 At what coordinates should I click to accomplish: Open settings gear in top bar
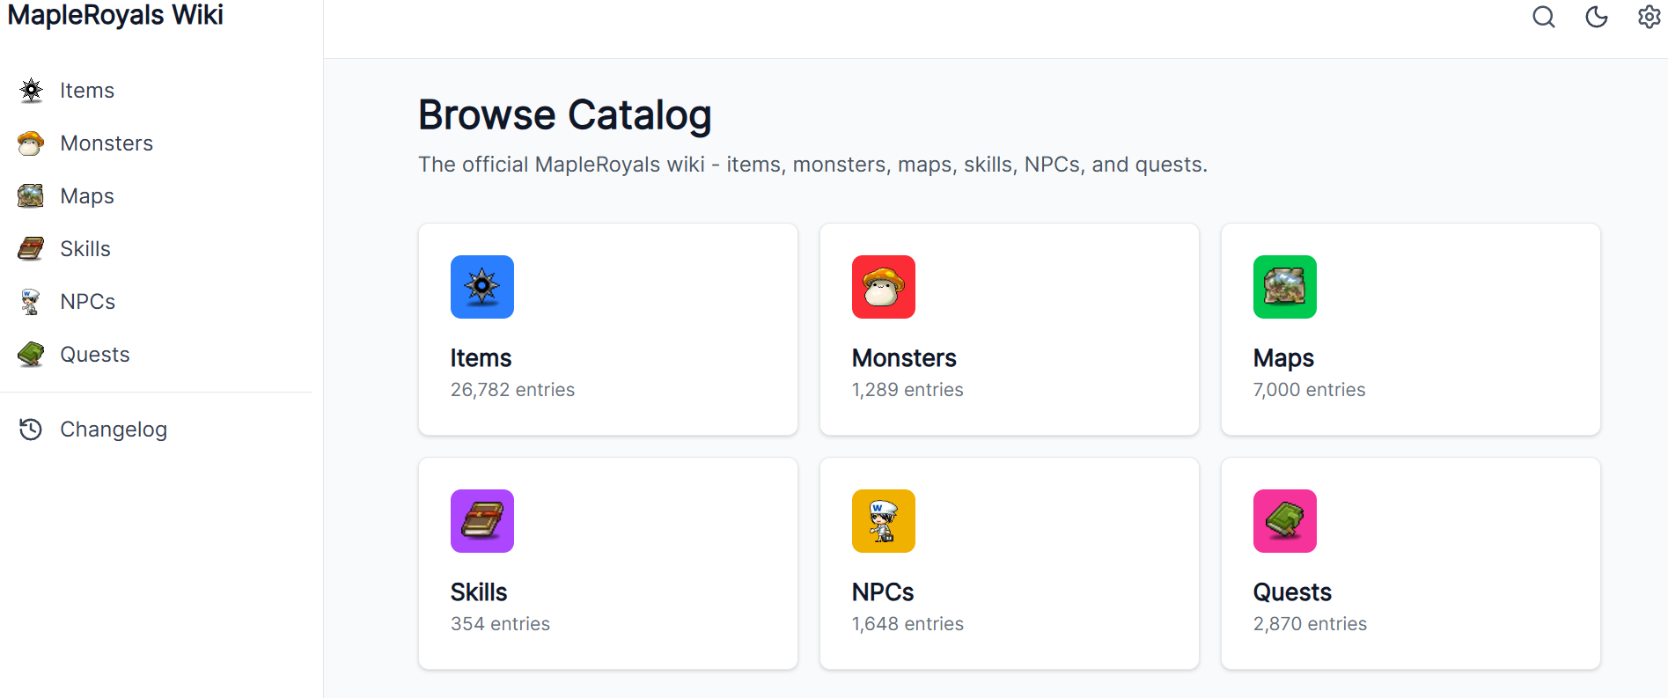pyautogui.click(x=1649, y=17)
